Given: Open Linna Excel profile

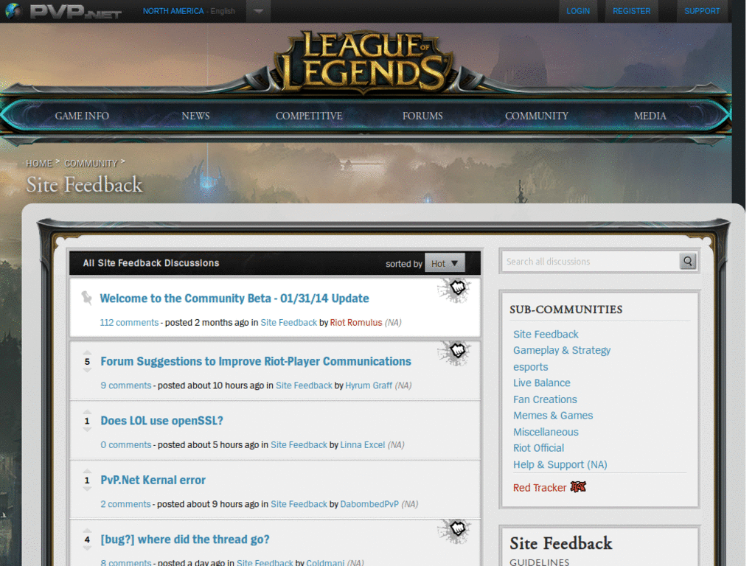Looking at the screenshot, I should coord(363,444).
